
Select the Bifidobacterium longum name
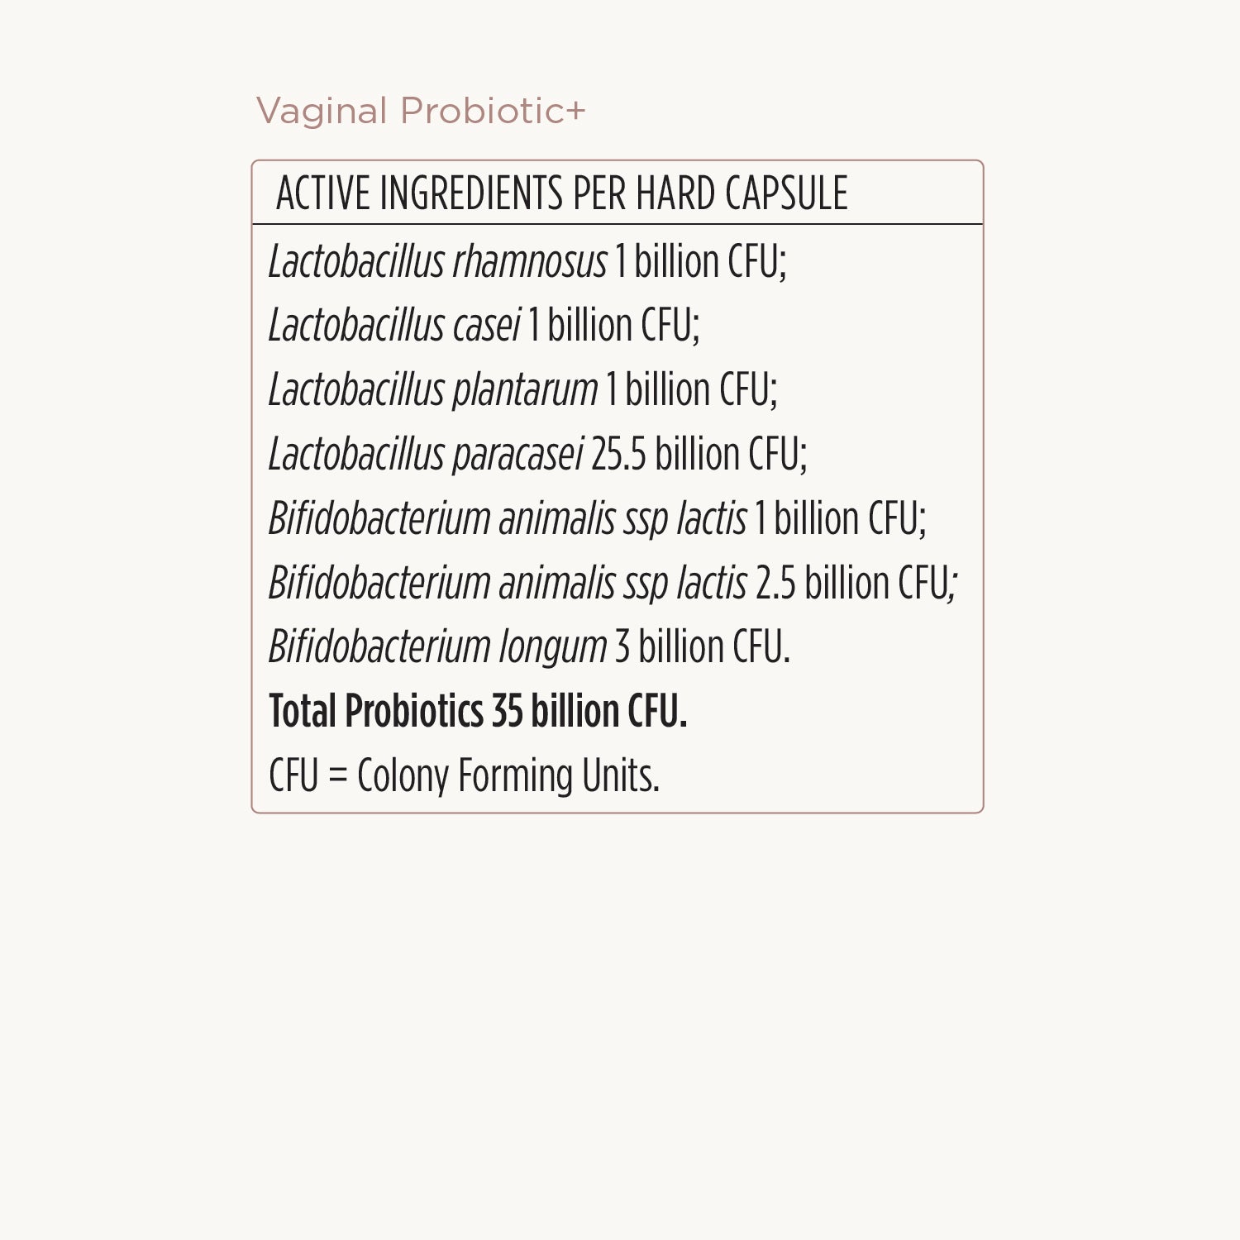point(437,647)
